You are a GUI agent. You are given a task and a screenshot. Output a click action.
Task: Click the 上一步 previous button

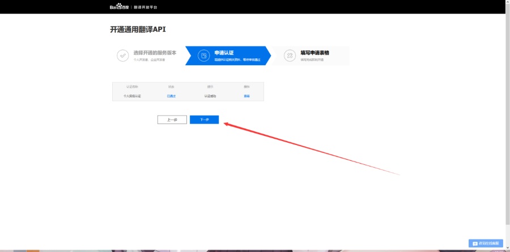(x=172, y=119)
